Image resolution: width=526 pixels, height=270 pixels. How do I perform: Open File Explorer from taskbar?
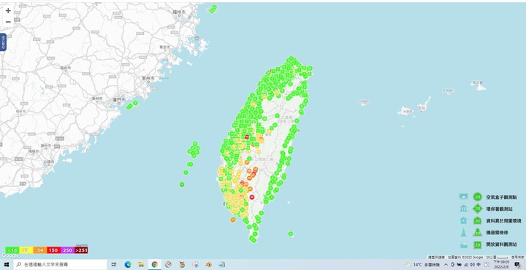[141, 265]
